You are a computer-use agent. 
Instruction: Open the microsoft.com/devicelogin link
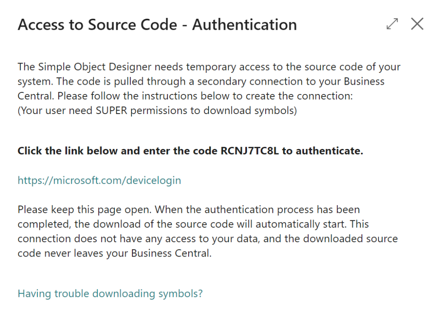point(99,180)
